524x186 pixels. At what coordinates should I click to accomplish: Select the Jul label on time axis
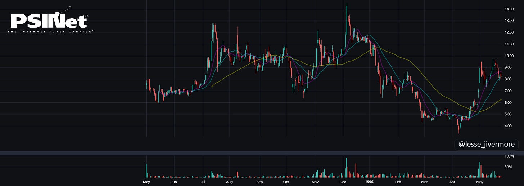click(x=203, y=182)
